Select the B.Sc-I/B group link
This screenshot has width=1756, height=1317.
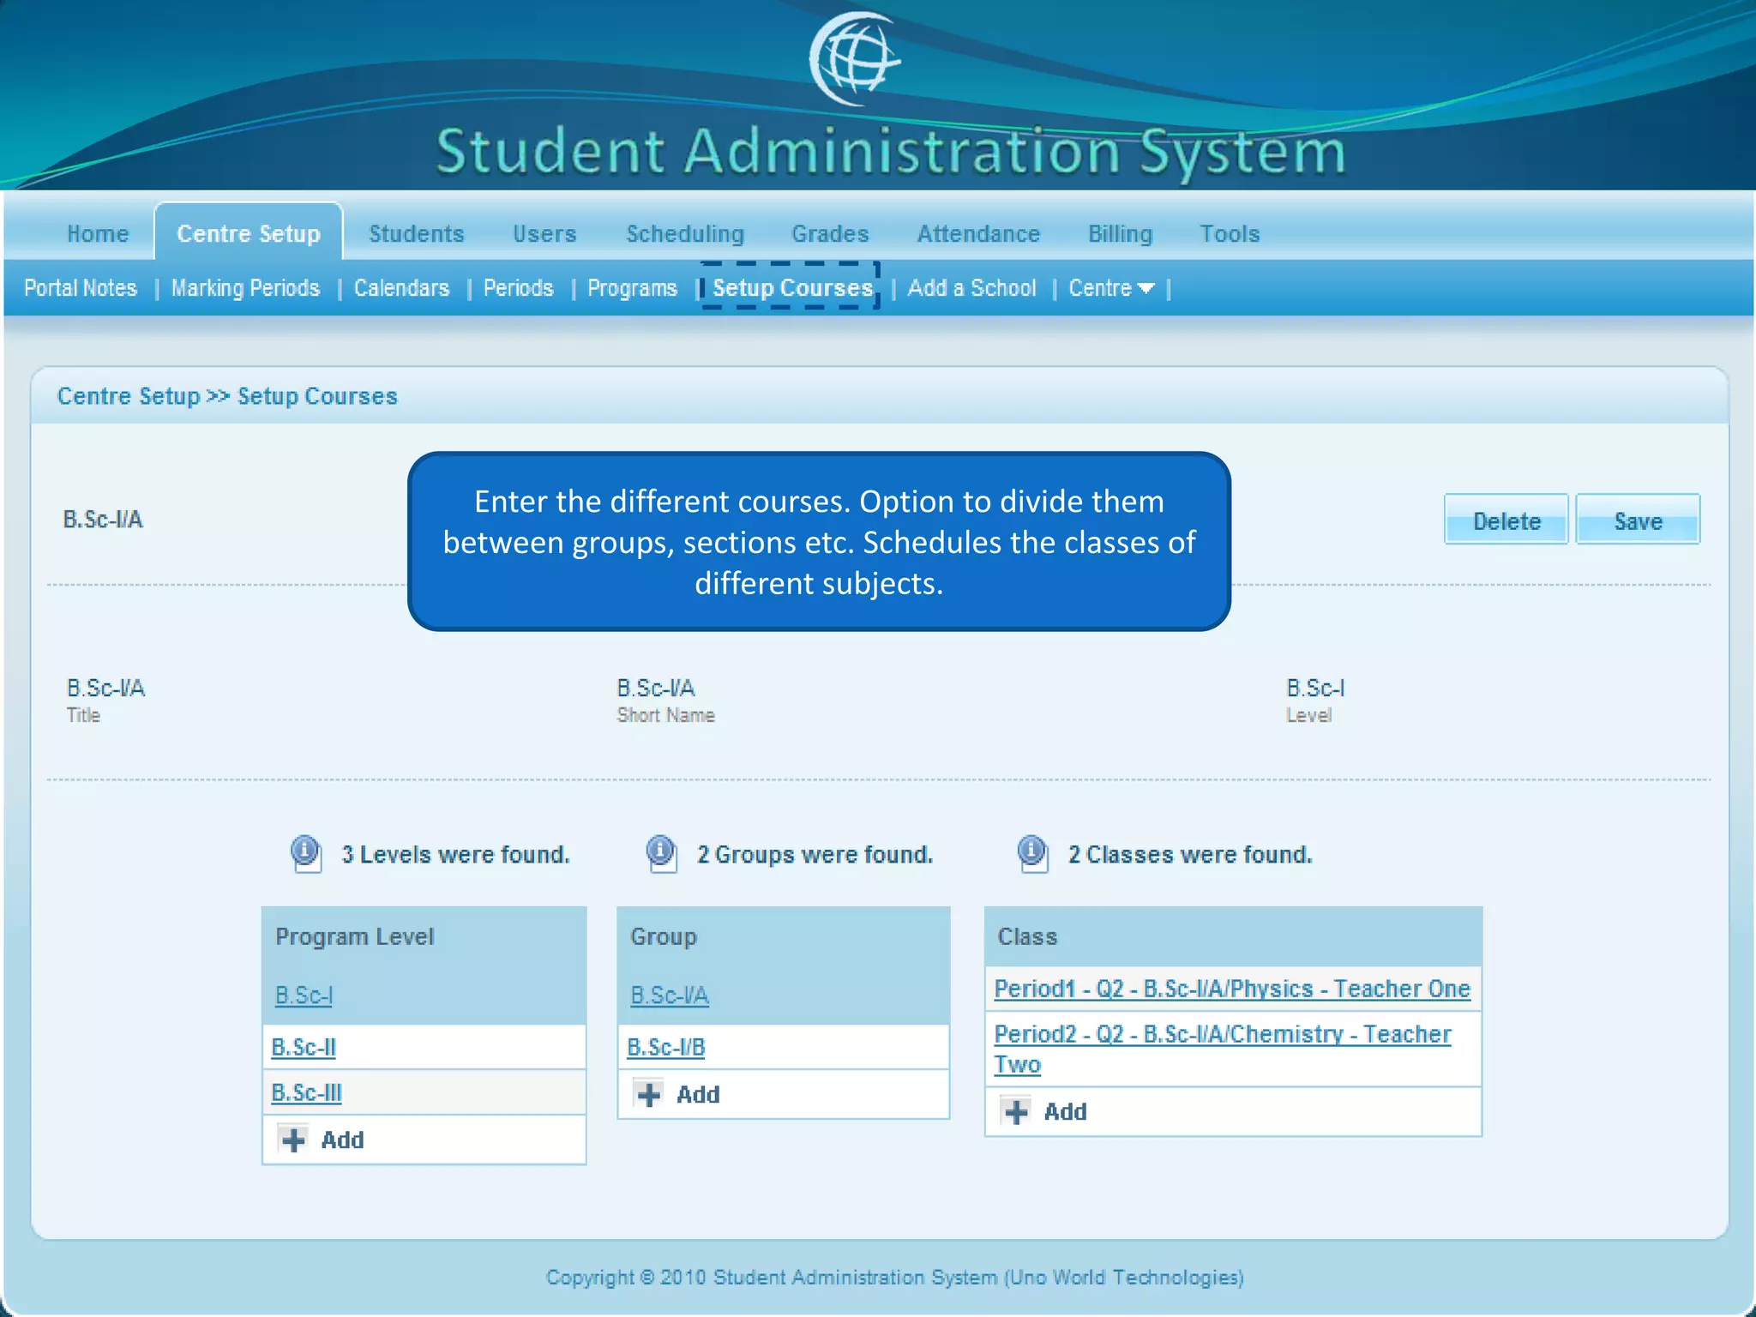(665, 1048)
